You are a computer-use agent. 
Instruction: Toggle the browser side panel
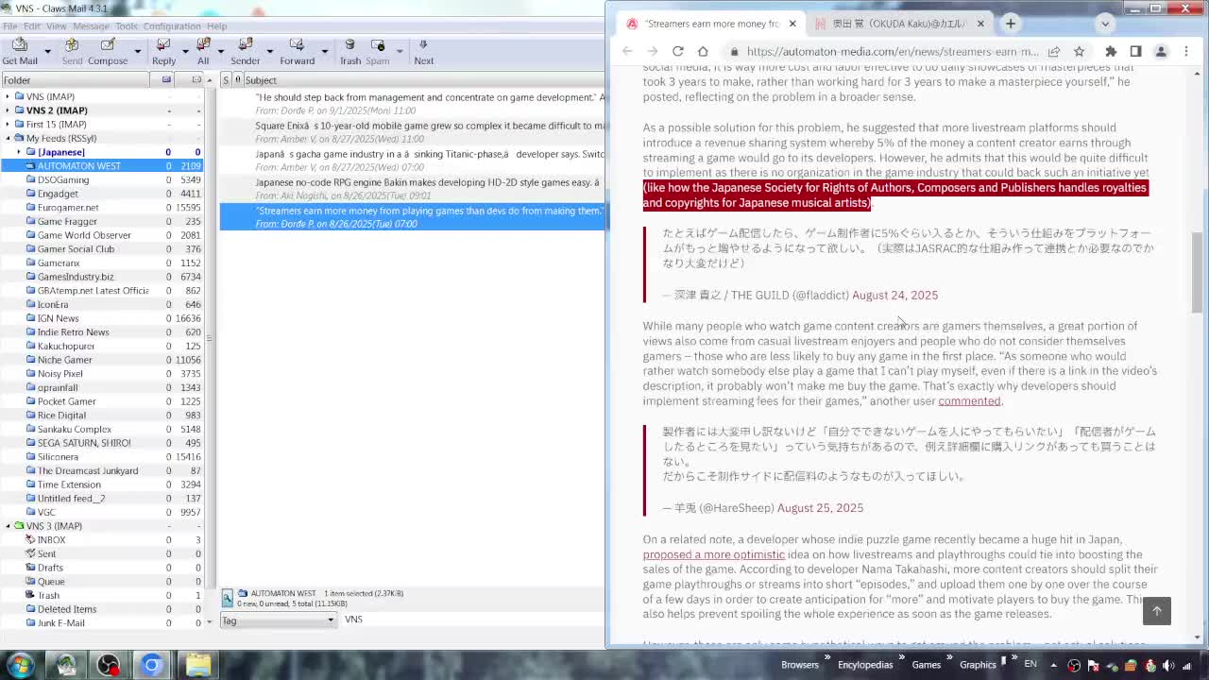pos(1135,51)
